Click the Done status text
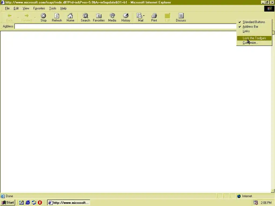 point(9,196)
